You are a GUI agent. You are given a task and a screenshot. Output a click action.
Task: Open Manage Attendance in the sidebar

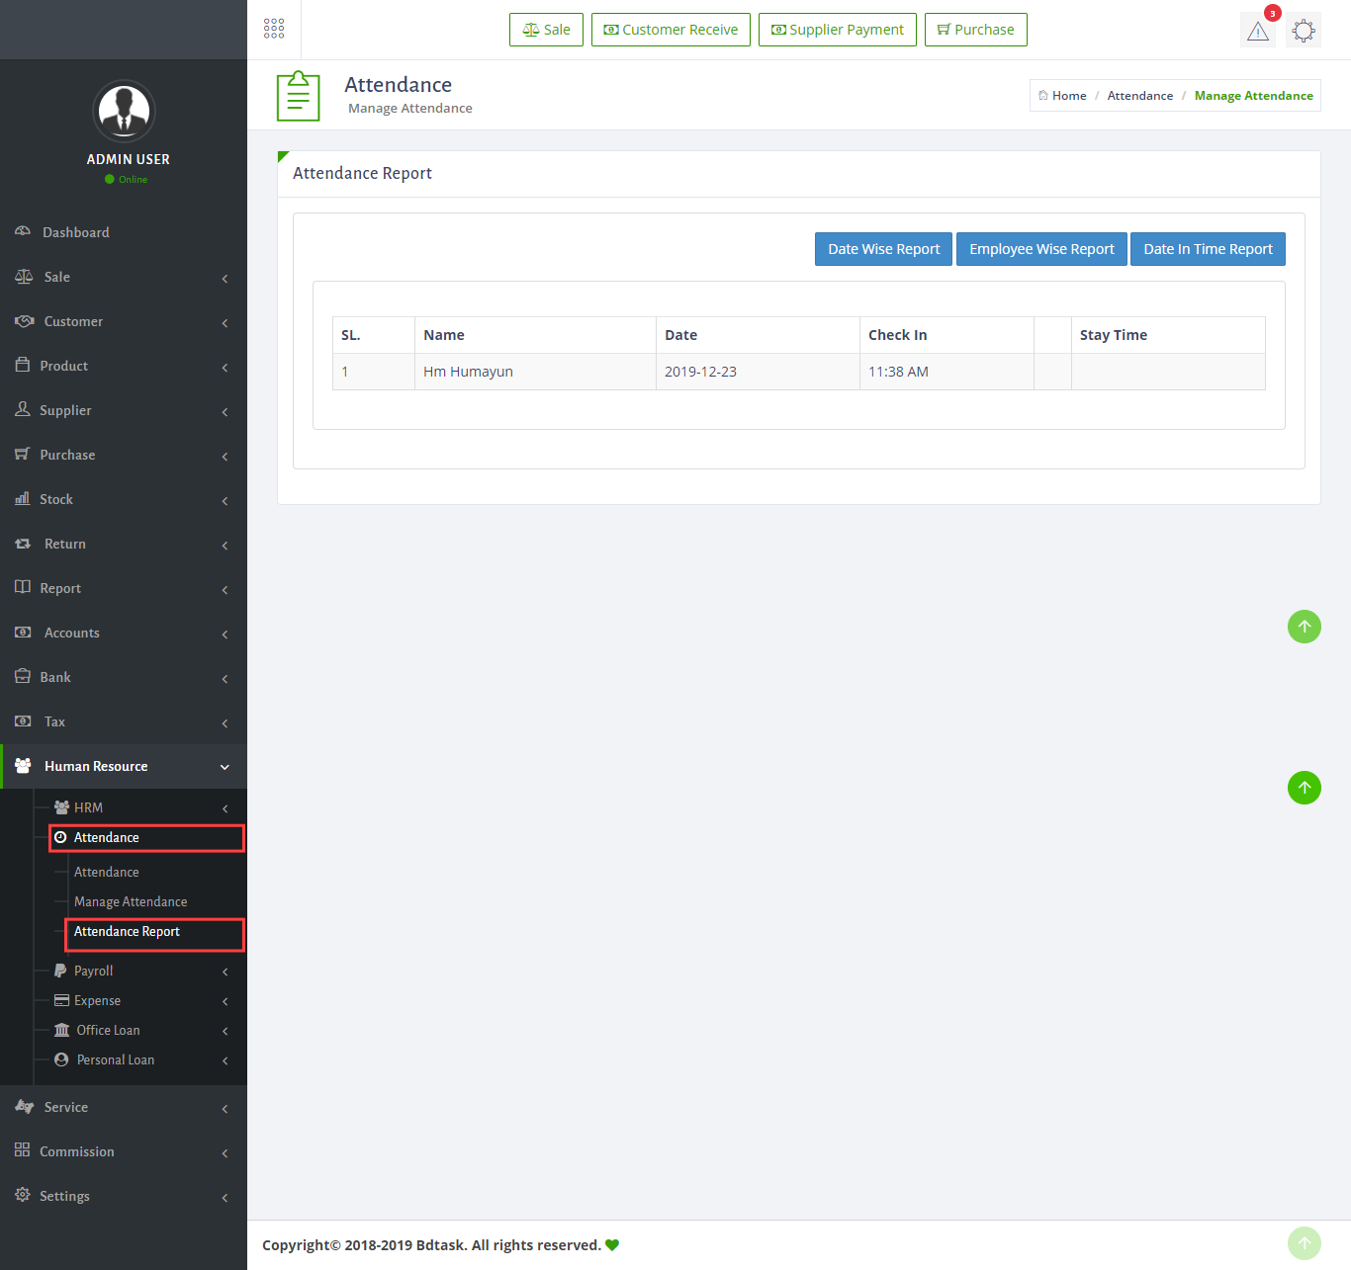[131, 901]
